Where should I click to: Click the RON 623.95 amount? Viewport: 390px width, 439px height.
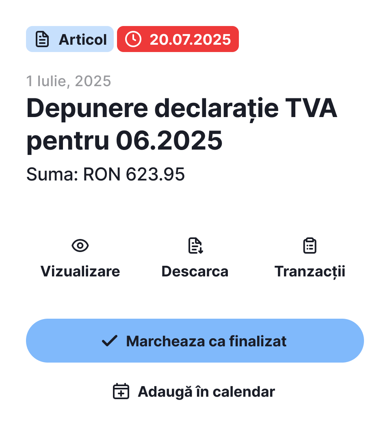(x=134, y=174)
